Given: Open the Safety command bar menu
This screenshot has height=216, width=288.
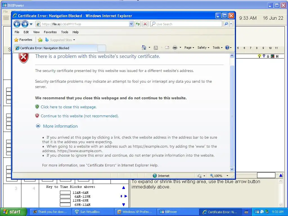Looking at the screenshot, I should point(203,48).
